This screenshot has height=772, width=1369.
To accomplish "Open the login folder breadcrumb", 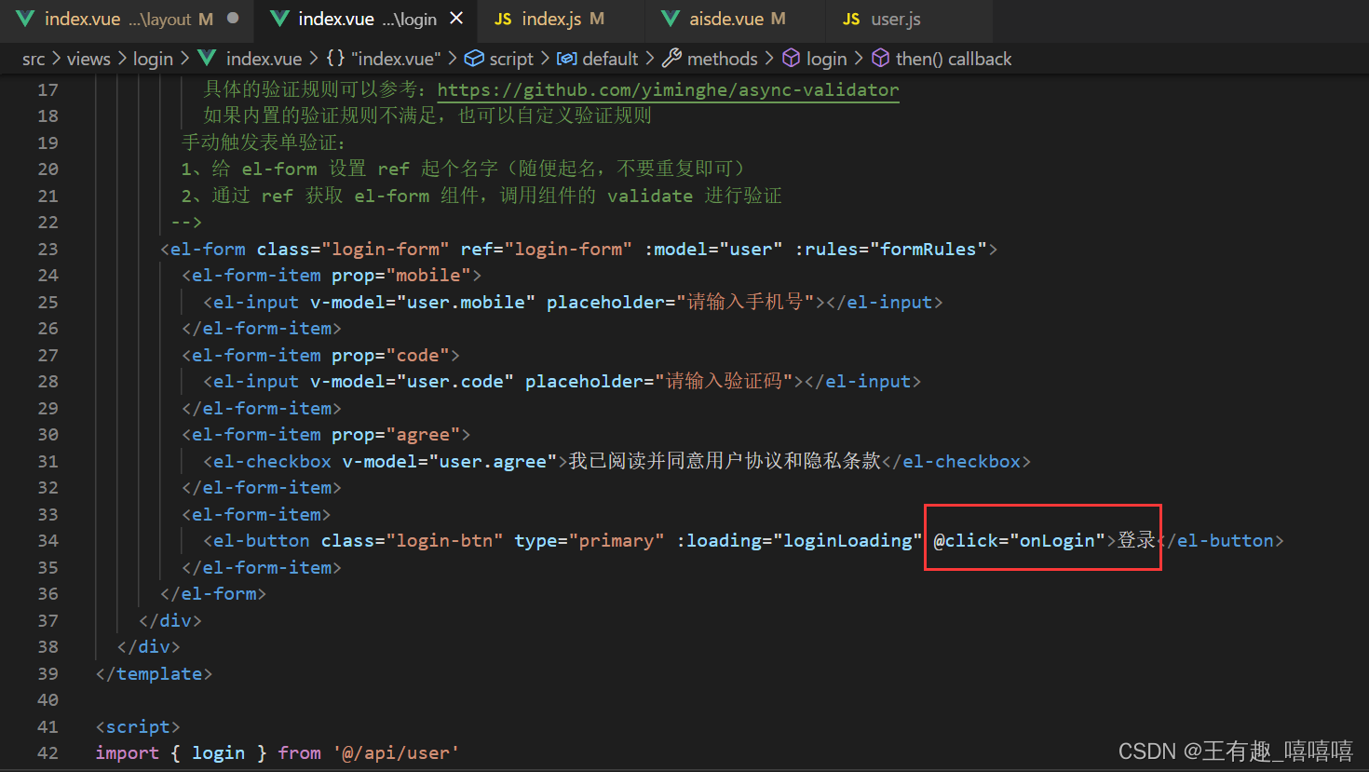I will pos(153,59).
